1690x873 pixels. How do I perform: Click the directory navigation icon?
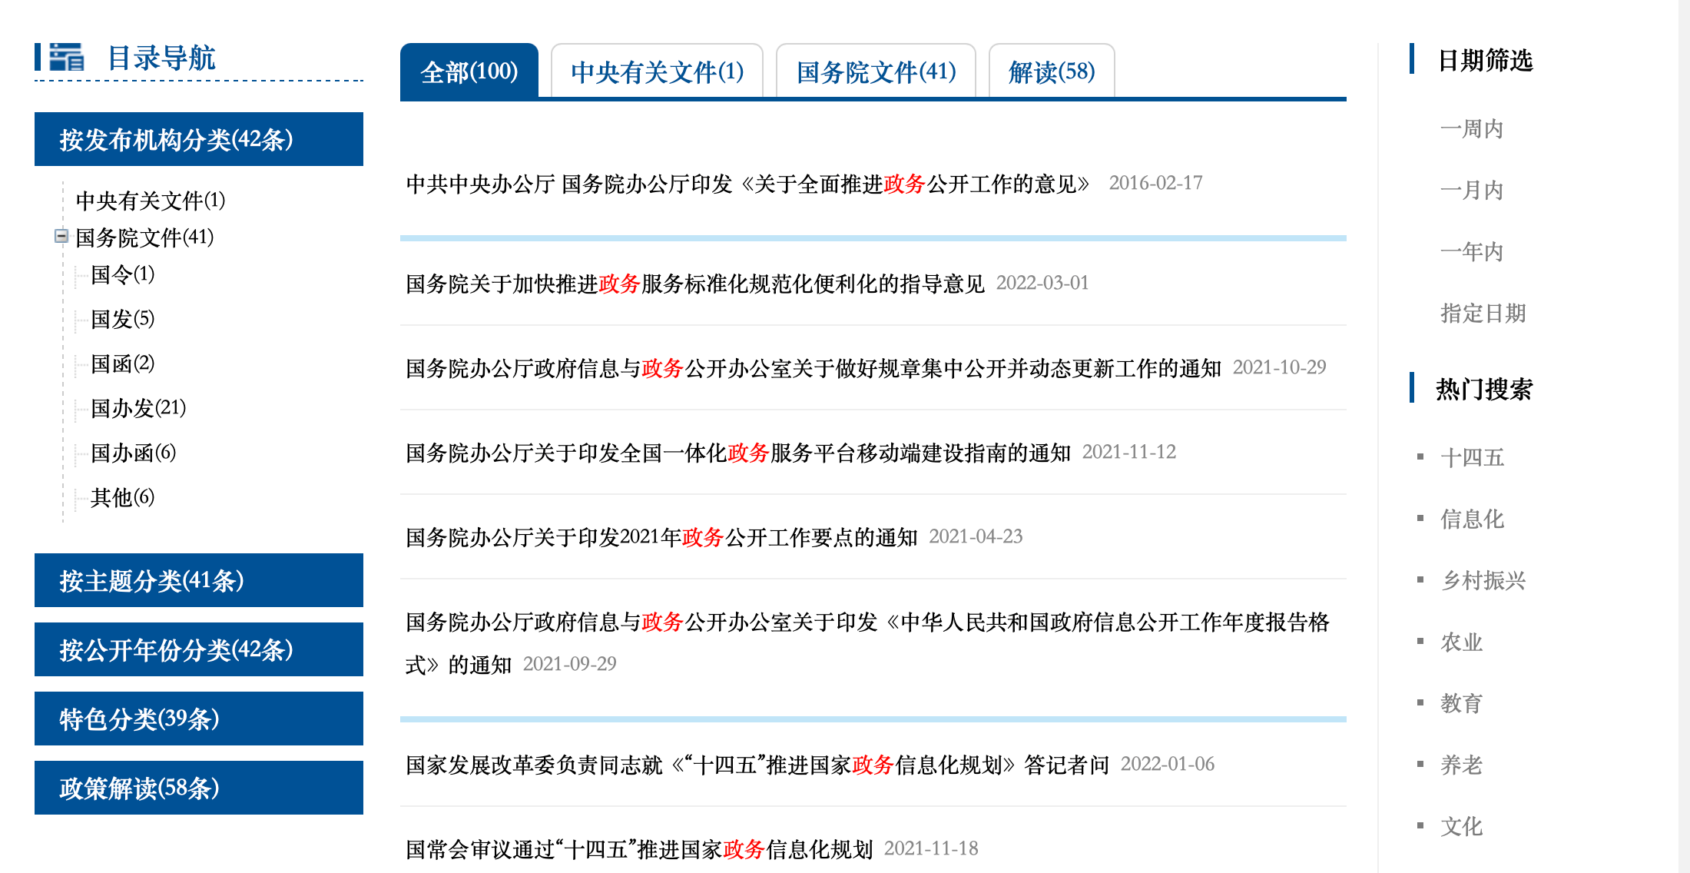[67, 58]
